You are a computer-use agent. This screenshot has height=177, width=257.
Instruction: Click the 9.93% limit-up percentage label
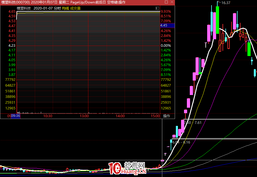click(x=166, y=12)
